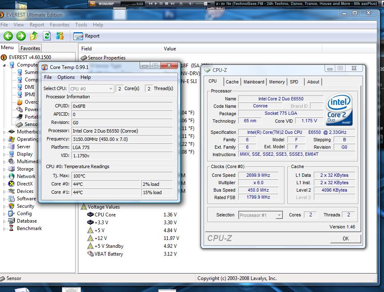The width and height of the screenshot is (384, 292).
Task: Click Winamp Stop button
Action: [167, 3]
